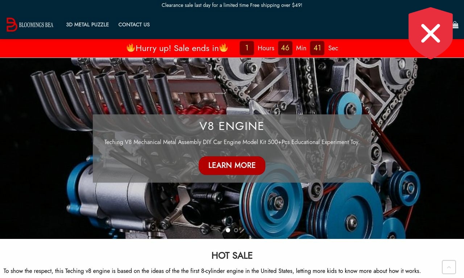Switch to the second slide dot
The width and height of the screenshot is (464, 278).
(236, 230)
